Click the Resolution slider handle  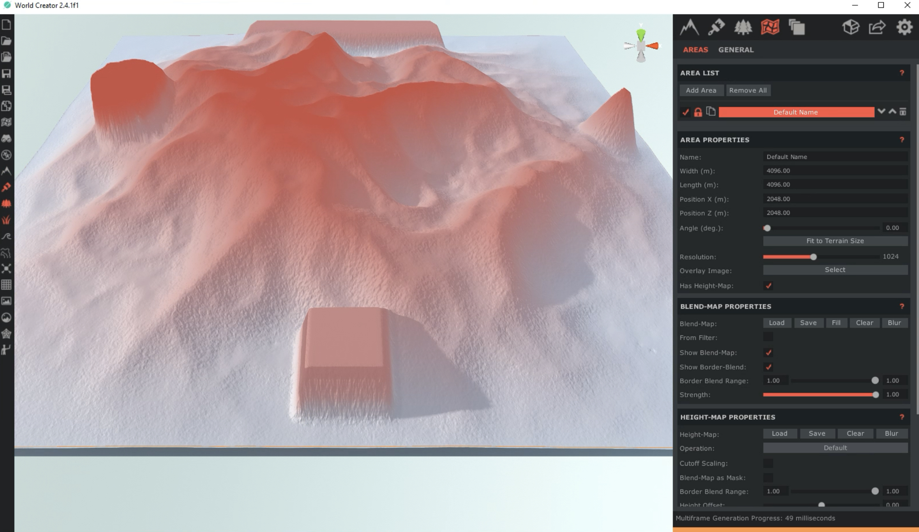pyautogui.click(x=813, y=257)
